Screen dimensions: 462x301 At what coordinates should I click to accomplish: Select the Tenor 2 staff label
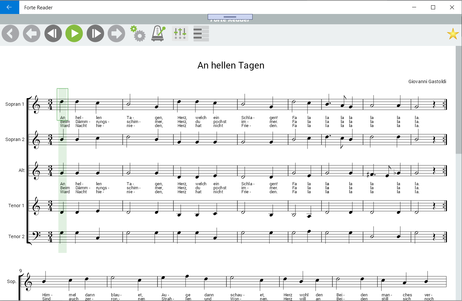point(16,236)
